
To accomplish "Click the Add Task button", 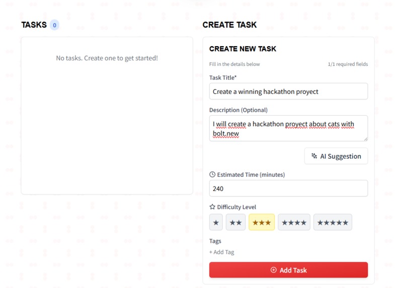I will (288, 270).
